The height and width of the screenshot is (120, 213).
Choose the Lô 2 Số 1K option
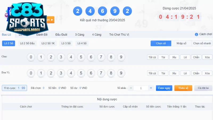(48, 43)
